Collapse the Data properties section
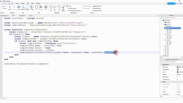 point(161,82)
